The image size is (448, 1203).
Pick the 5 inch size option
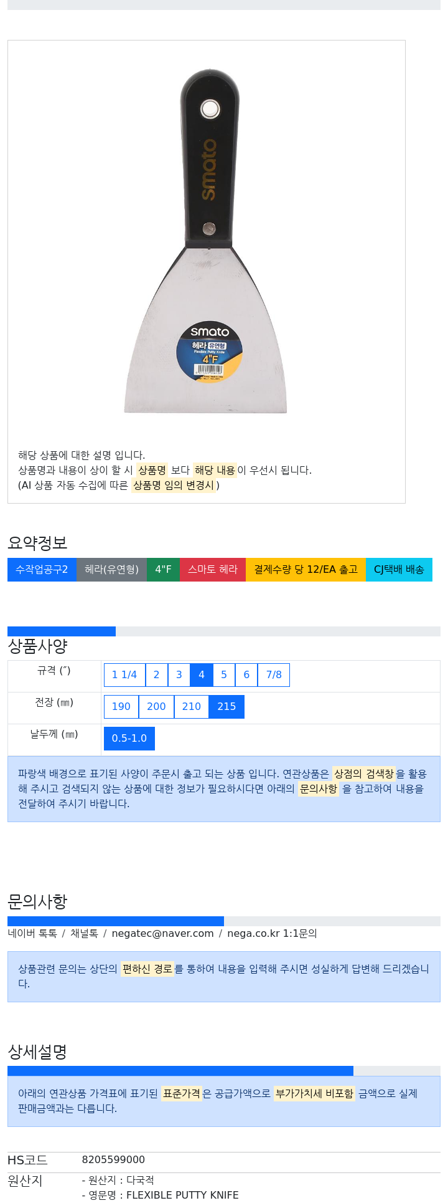click(224, 674)
